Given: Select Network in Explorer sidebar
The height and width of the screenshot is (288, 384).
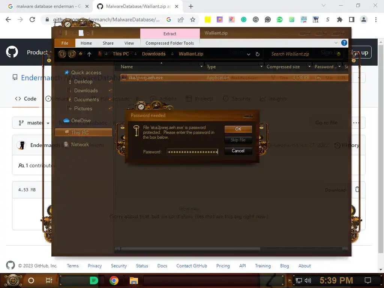Looking at the screenshot, I should click(80, 144).
